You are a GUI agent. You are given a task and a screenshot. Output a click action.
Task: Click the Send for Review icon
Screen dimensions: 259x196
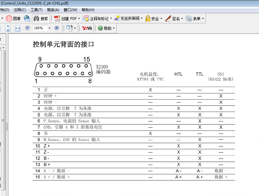tap(117, 18)
